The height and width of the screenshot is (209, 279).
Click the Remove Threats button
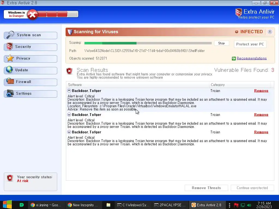pos(206,188)
